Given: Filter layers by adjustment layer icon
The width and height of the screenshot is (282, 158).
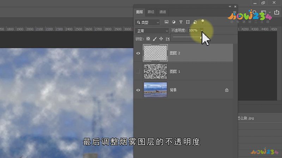Looking at the screenshot, I should 173,22.
